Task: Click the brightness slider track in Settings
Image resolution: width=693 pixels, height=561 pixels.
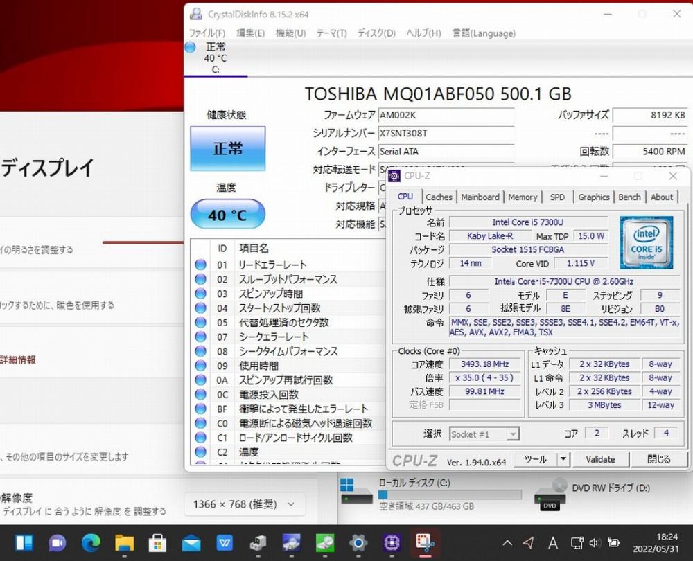Action: [143, 242]
